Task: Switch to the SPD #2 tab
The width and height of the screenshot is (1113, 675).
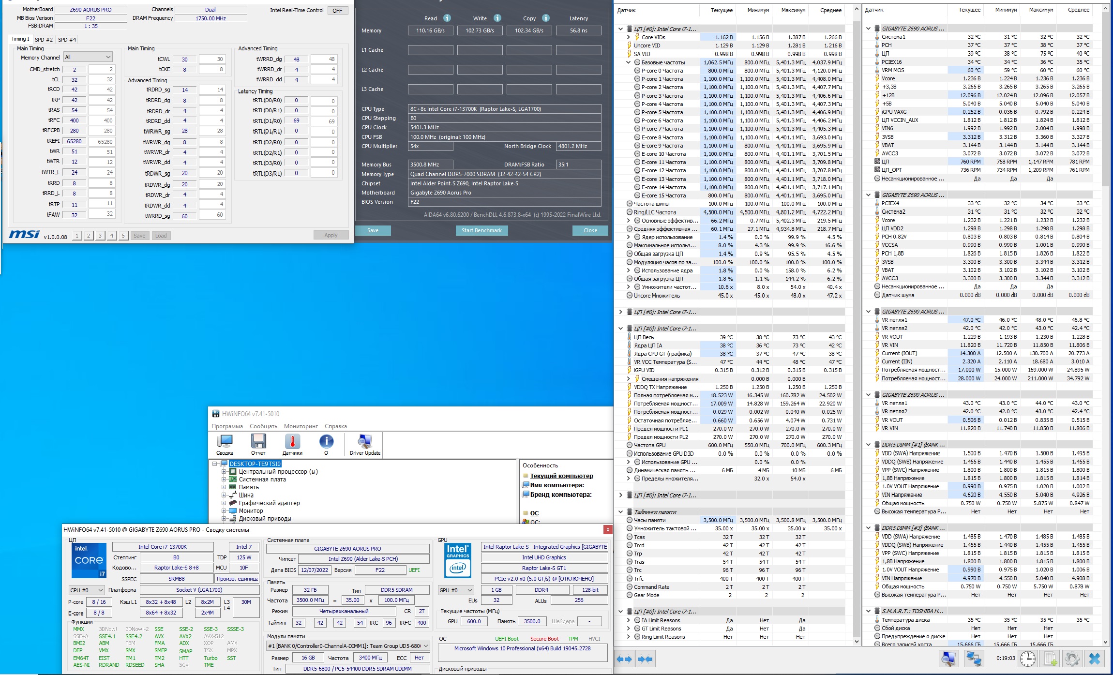Action: [x=44, y=39]
